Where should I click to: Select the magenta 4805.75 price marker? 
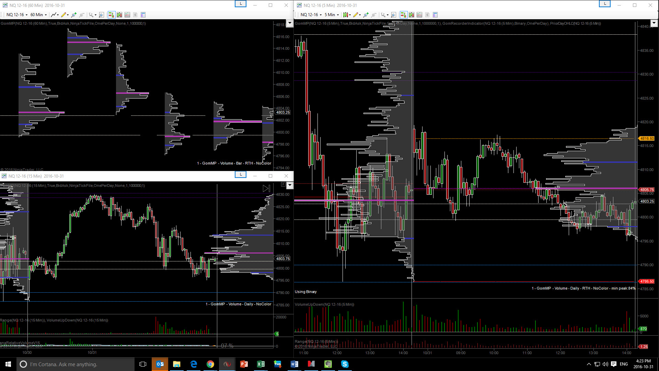[647, 190]
